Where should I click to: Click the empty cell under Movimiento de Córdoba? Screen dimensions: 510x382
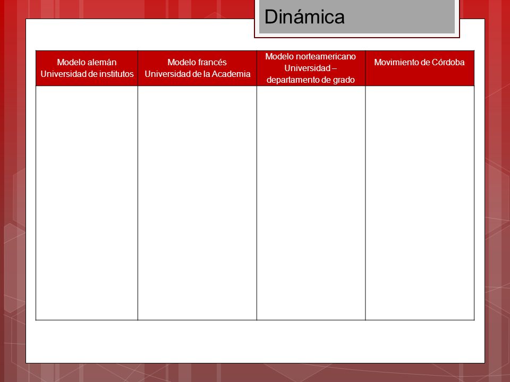click(420, 203)
